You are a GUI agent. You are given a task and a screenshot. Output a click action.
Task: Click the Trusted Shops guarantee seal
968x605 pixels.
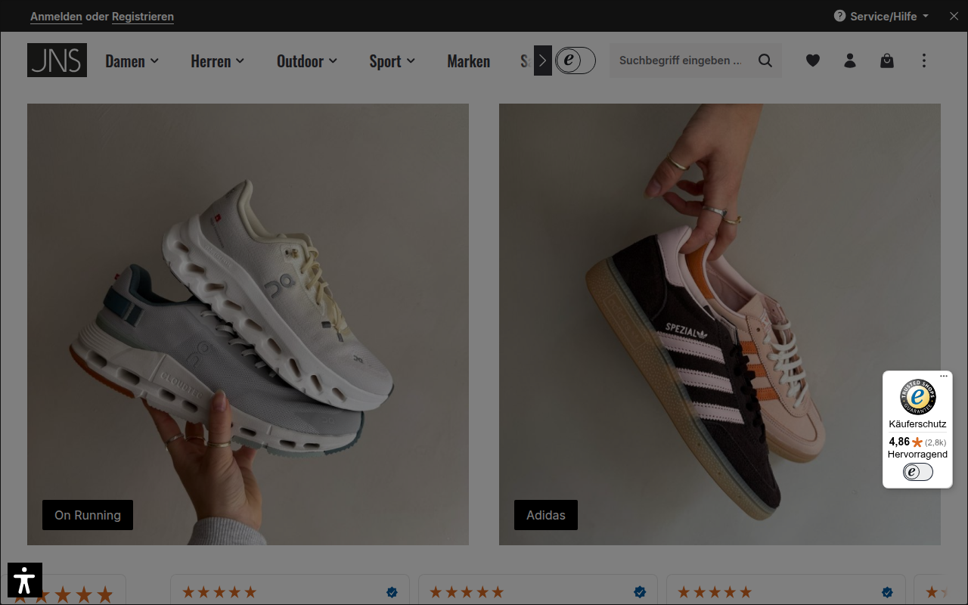point(917,397)
